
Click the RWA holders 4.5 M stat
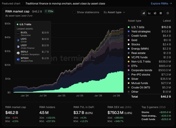pos(44,113)
